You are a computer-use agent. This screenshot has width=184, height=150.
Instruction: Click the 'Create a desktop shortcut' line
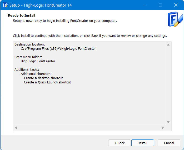click(43, 78)
